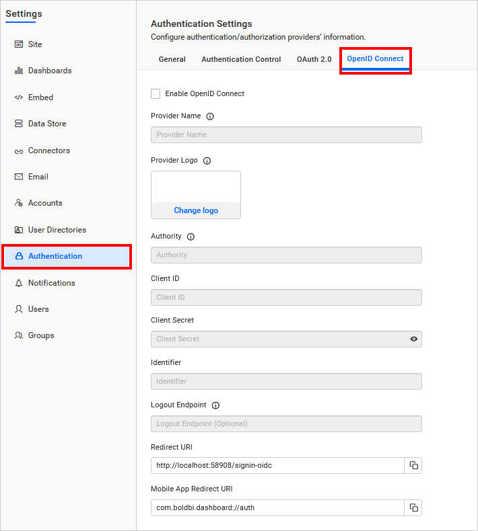Select the Authentication lock icon
The height and width of the screenshot is (531, 478).
20,256
